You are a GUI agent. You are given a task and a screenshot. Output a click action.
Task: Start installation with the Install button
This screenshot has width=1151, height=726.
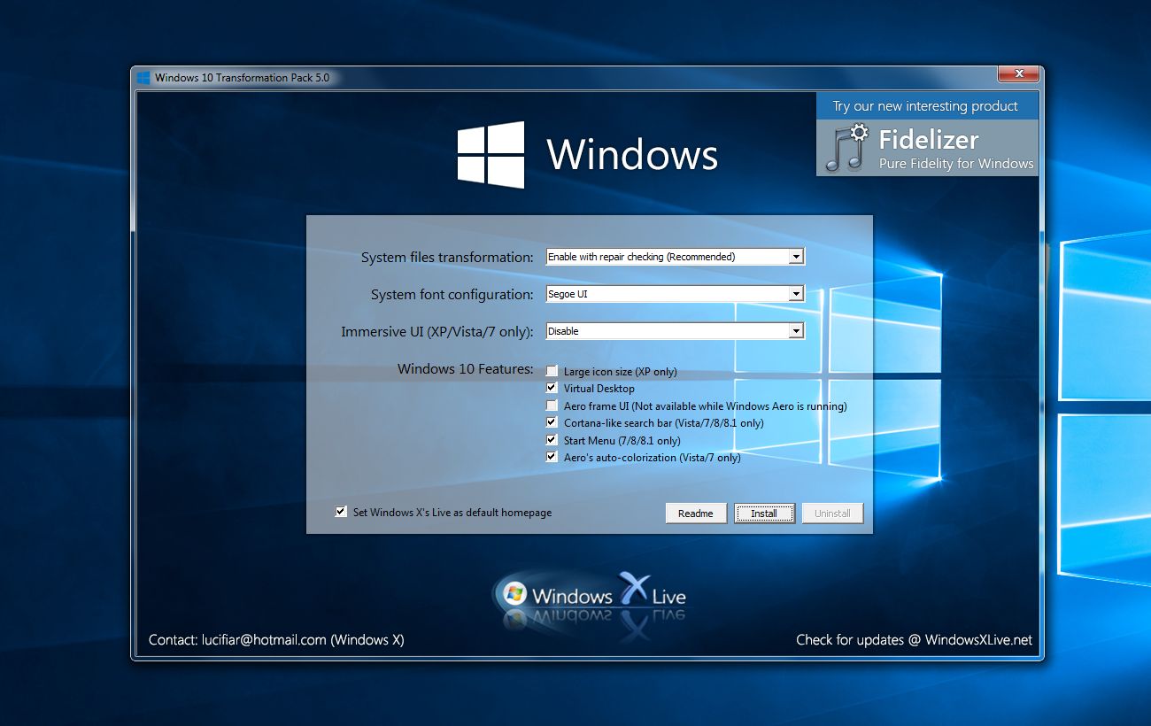click(x=764, y=514)
